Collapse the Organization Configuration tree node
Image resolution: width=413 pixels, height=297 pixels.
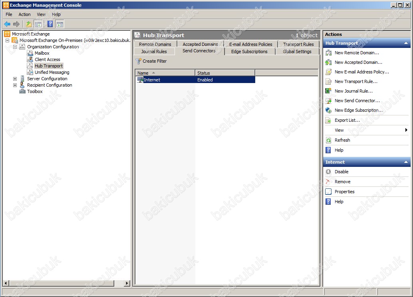(15, 47)
